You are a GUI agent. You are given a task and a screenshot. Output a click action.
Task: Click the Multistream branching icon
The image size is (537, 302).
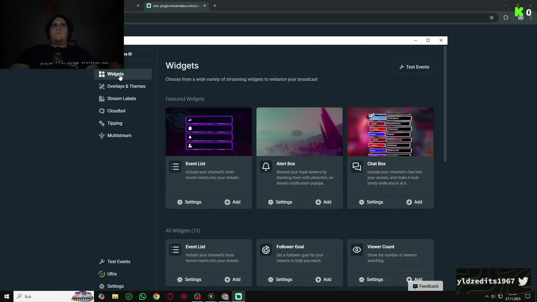[102, 135]
